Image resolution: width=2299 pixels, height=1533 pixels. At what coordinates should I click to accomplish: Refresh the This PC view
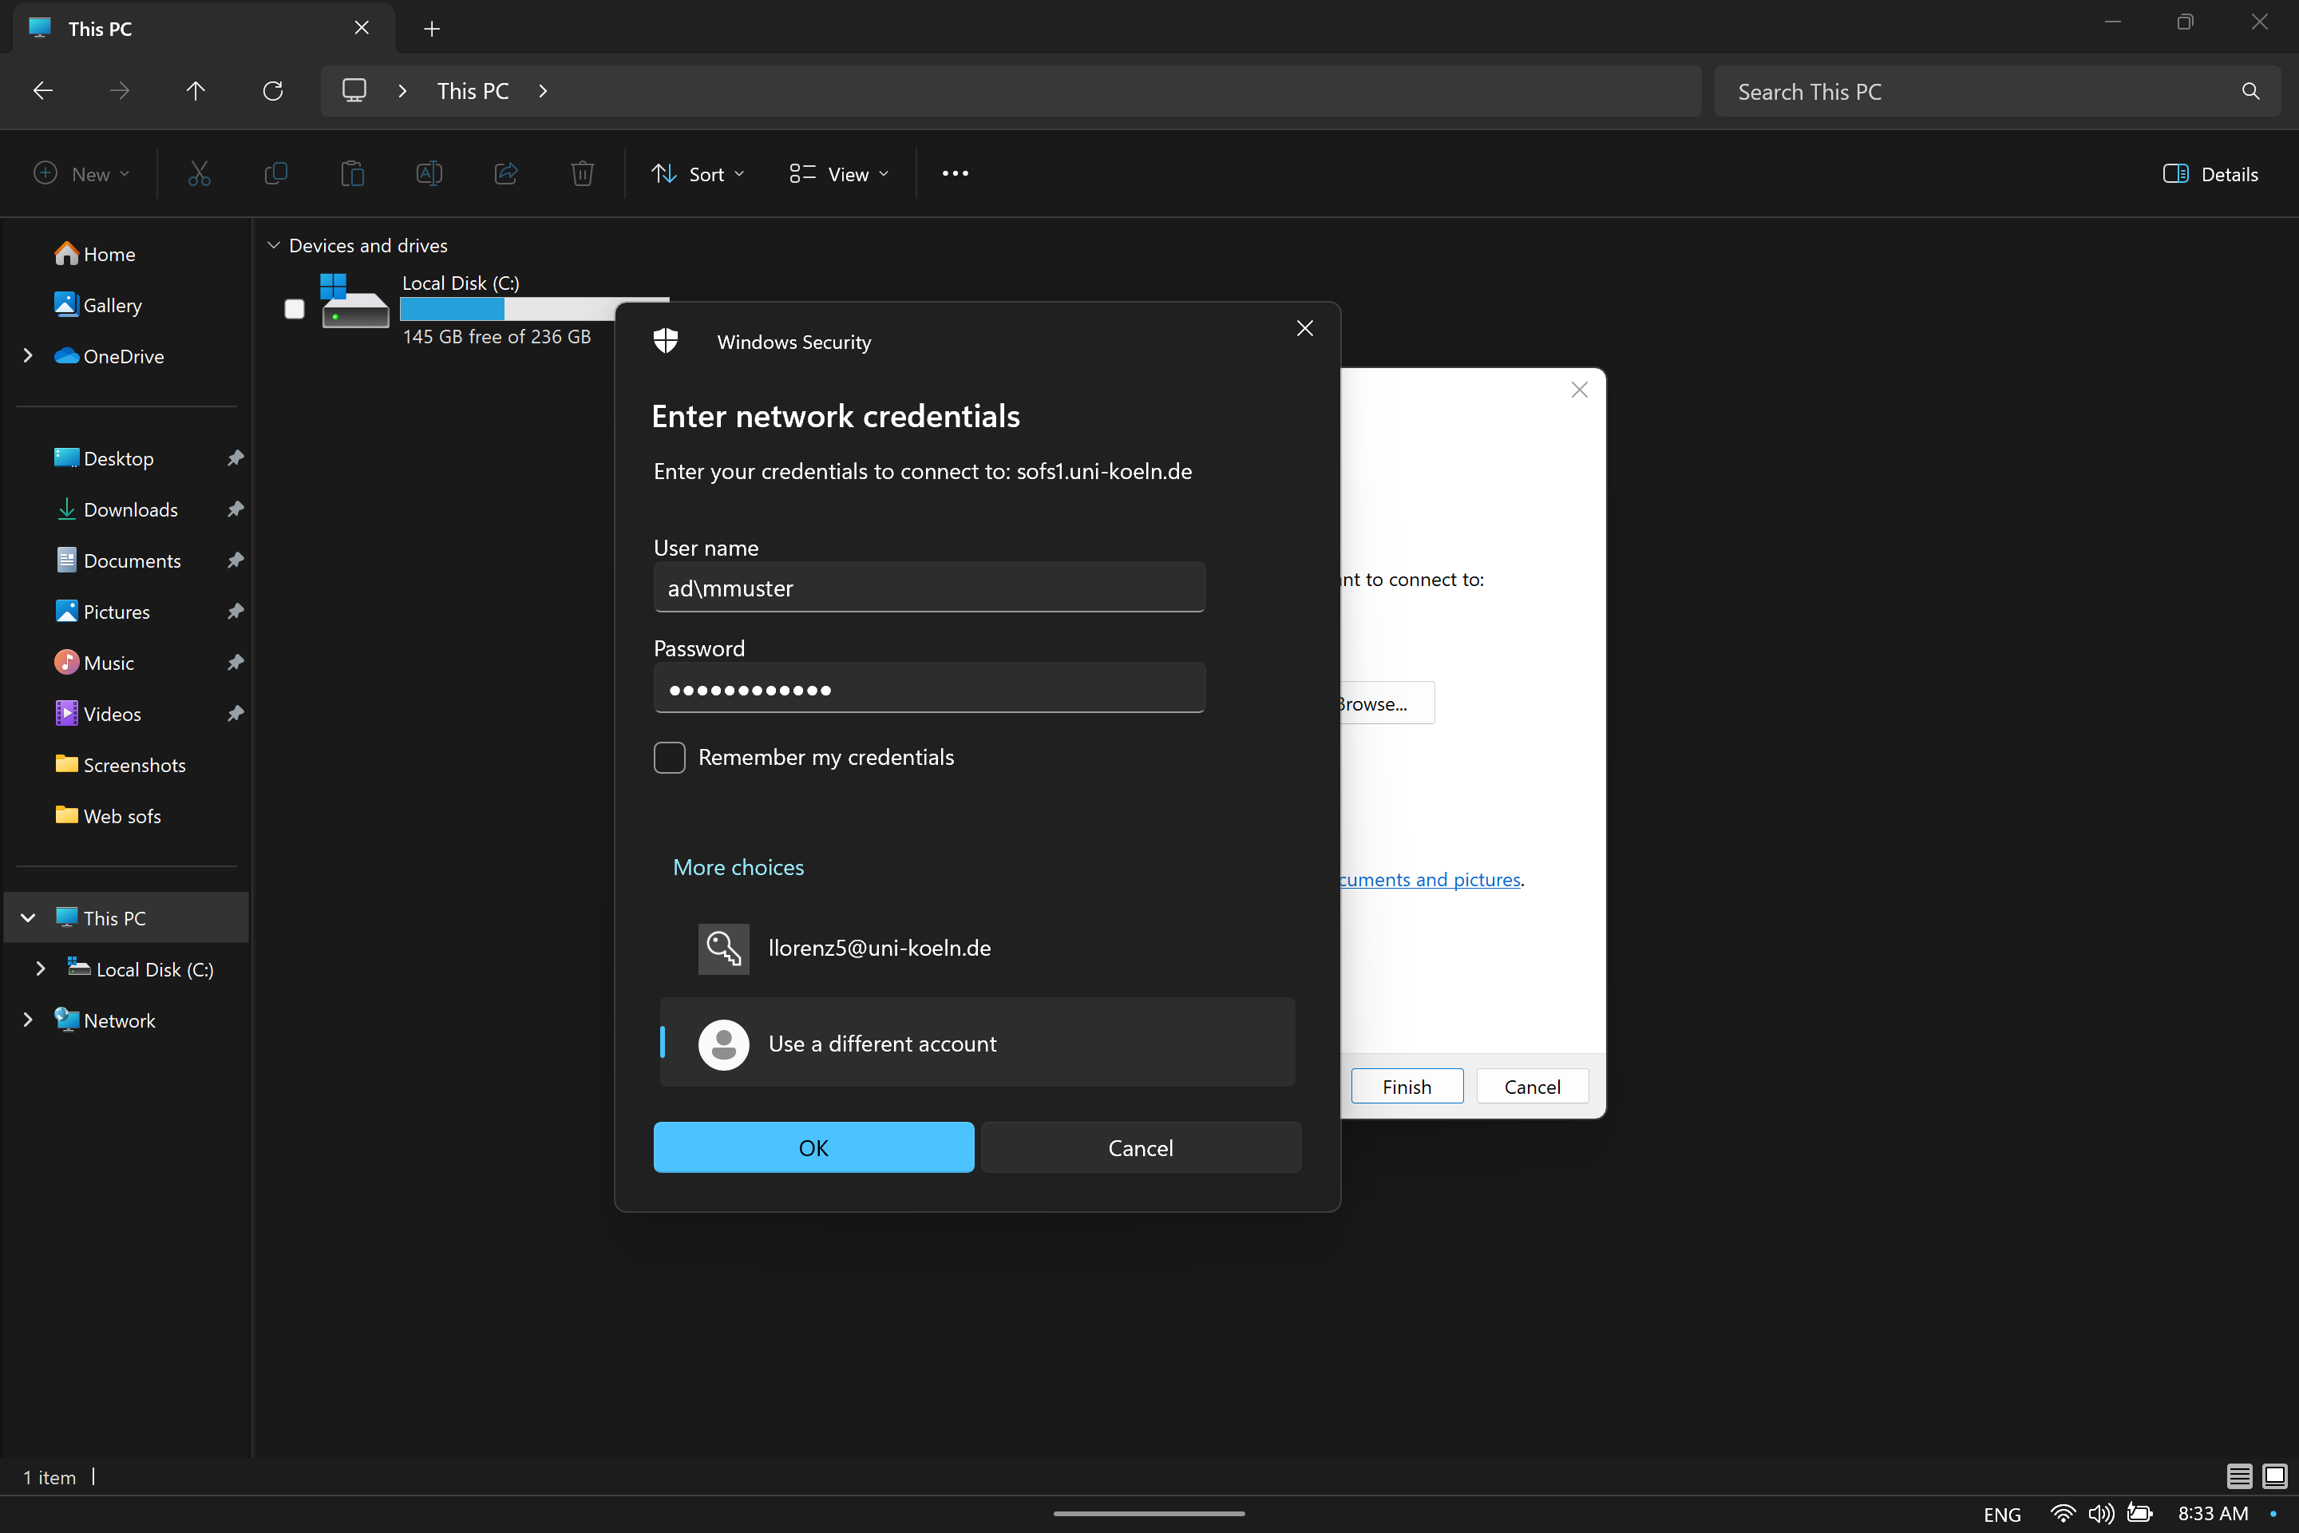273,91
